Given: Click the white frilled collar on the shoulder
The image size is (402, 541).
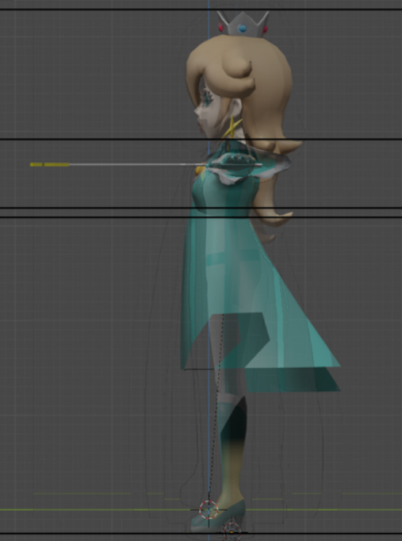Looking at the screenshot, I should click(254, 171).
